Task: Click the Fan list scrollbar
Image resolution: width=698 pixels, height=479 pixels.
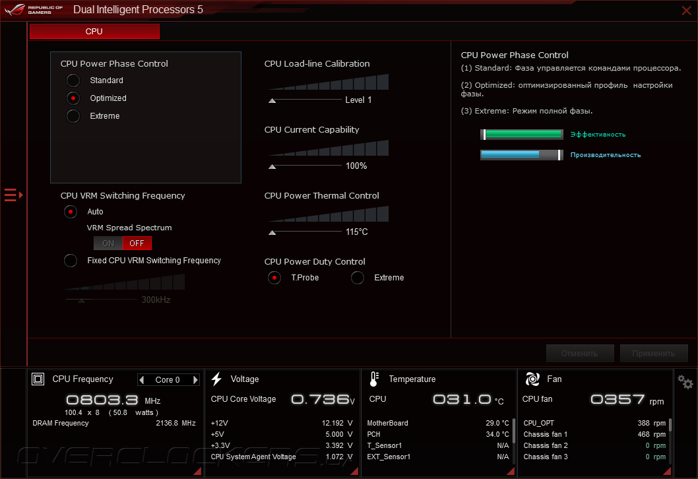Action: (670, 425)
